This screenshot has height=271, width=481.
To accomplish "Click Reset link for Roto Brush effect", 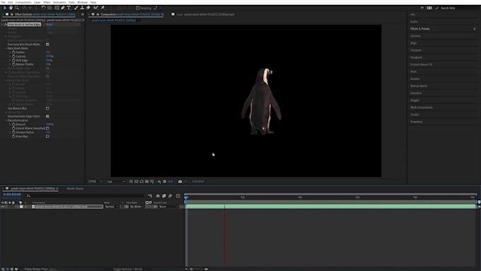I will [x=49, y=24].
